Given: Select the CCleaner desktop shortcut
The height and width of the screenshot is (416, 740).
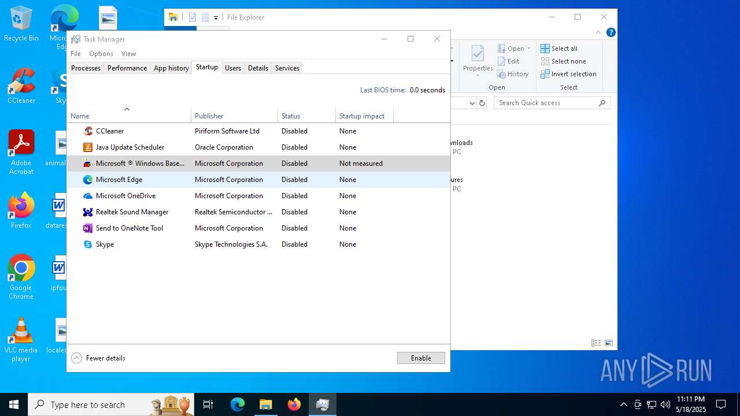Looking at the screenshot, I should 21,86.
